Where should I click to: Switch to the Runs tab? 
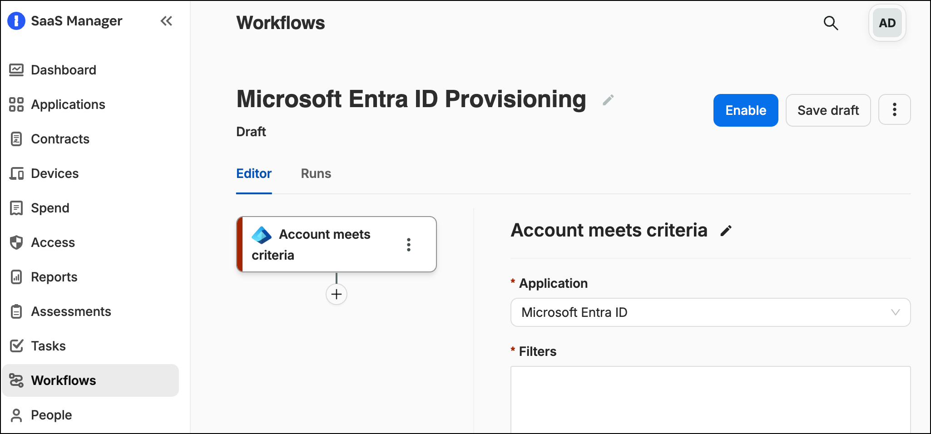tap(316, 173)
